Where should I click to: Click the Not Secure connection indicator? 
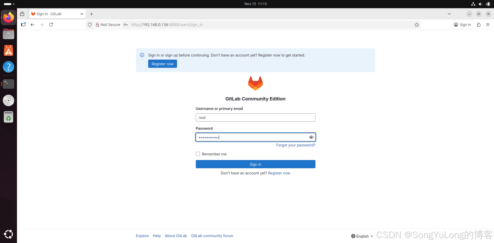(108, 25)
